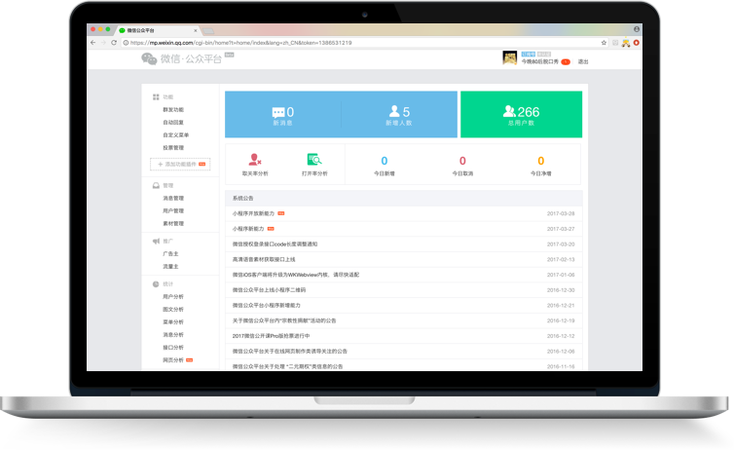Viewport: 734px width, 450px height.
Task: Click the 管理 section inbox icon
Action: pos(156,185)
